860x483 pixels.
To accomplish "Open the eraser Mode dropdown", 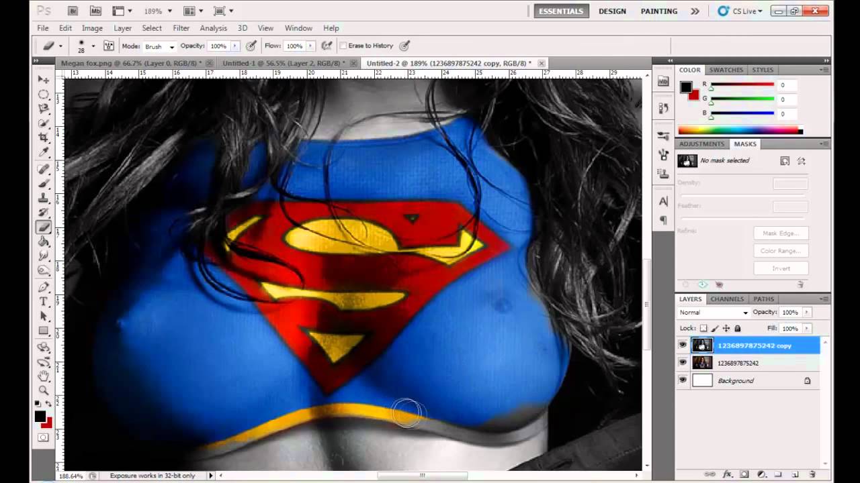I will (x=159, y=46).
